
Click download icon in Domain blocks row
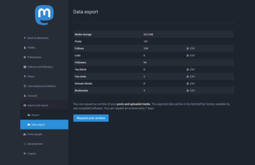187,83
